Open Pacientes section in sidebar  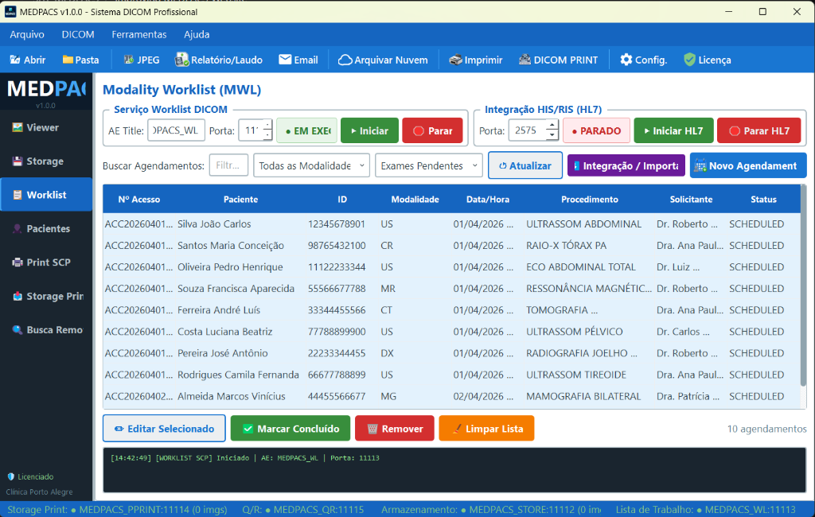point(46,228)
